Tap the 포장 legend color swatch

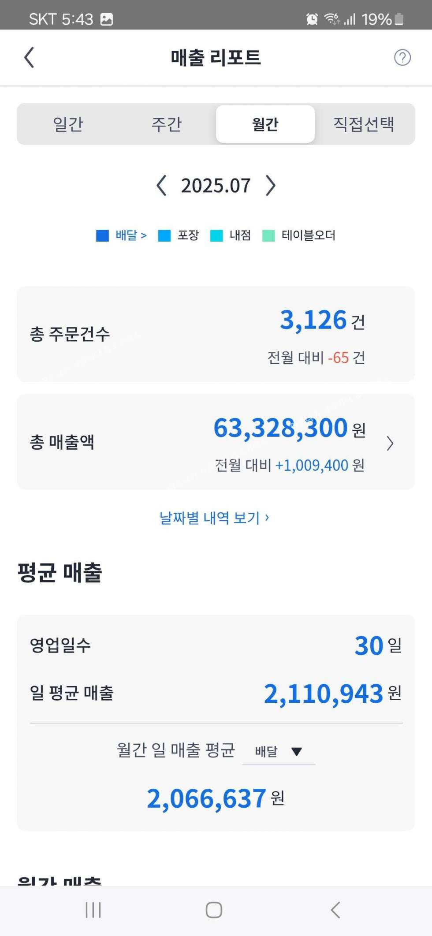point(164,236)
